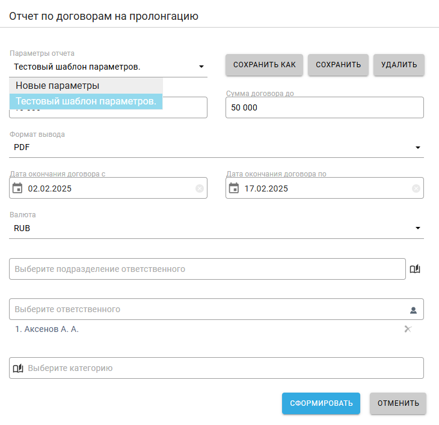The height and width of the screenshot is (425, 439).
Task: Focus the Выберите подразделение ответственного field
Action: [207, 269]
